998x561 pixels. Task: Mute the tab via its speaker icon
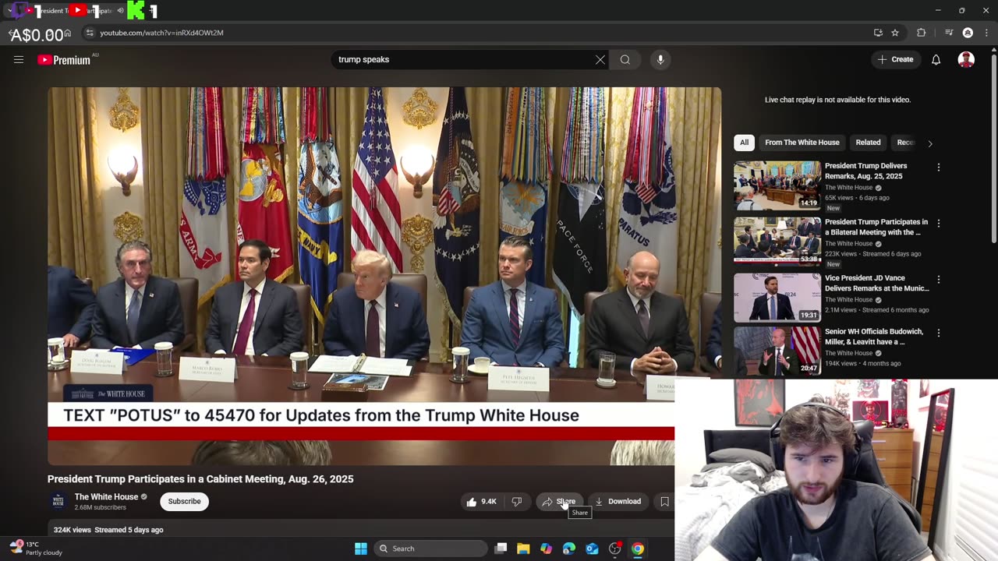point(120,11)
